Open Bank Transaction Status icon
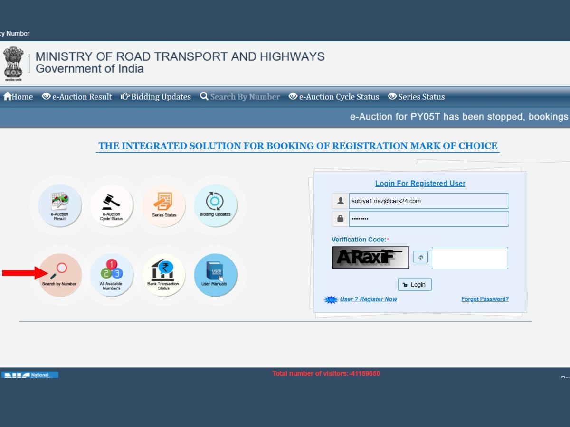The width and height of the screenshot is (570, 427). (x=164, y=275)
